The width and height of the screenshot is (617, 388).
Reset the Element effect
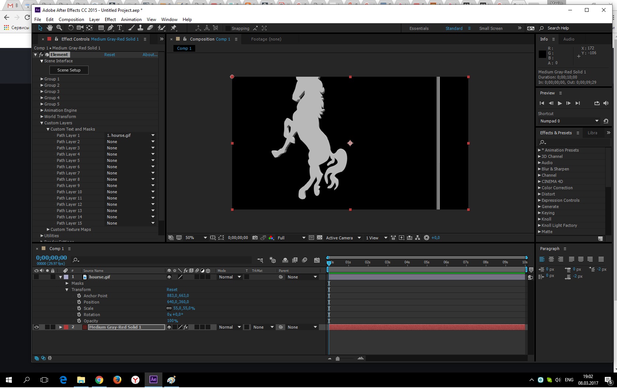[x=110, y=55]
